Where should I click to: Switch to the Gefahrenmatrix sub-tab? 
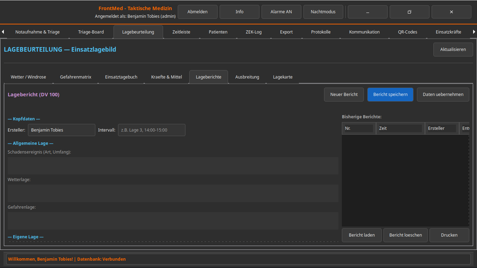(75, 77)
